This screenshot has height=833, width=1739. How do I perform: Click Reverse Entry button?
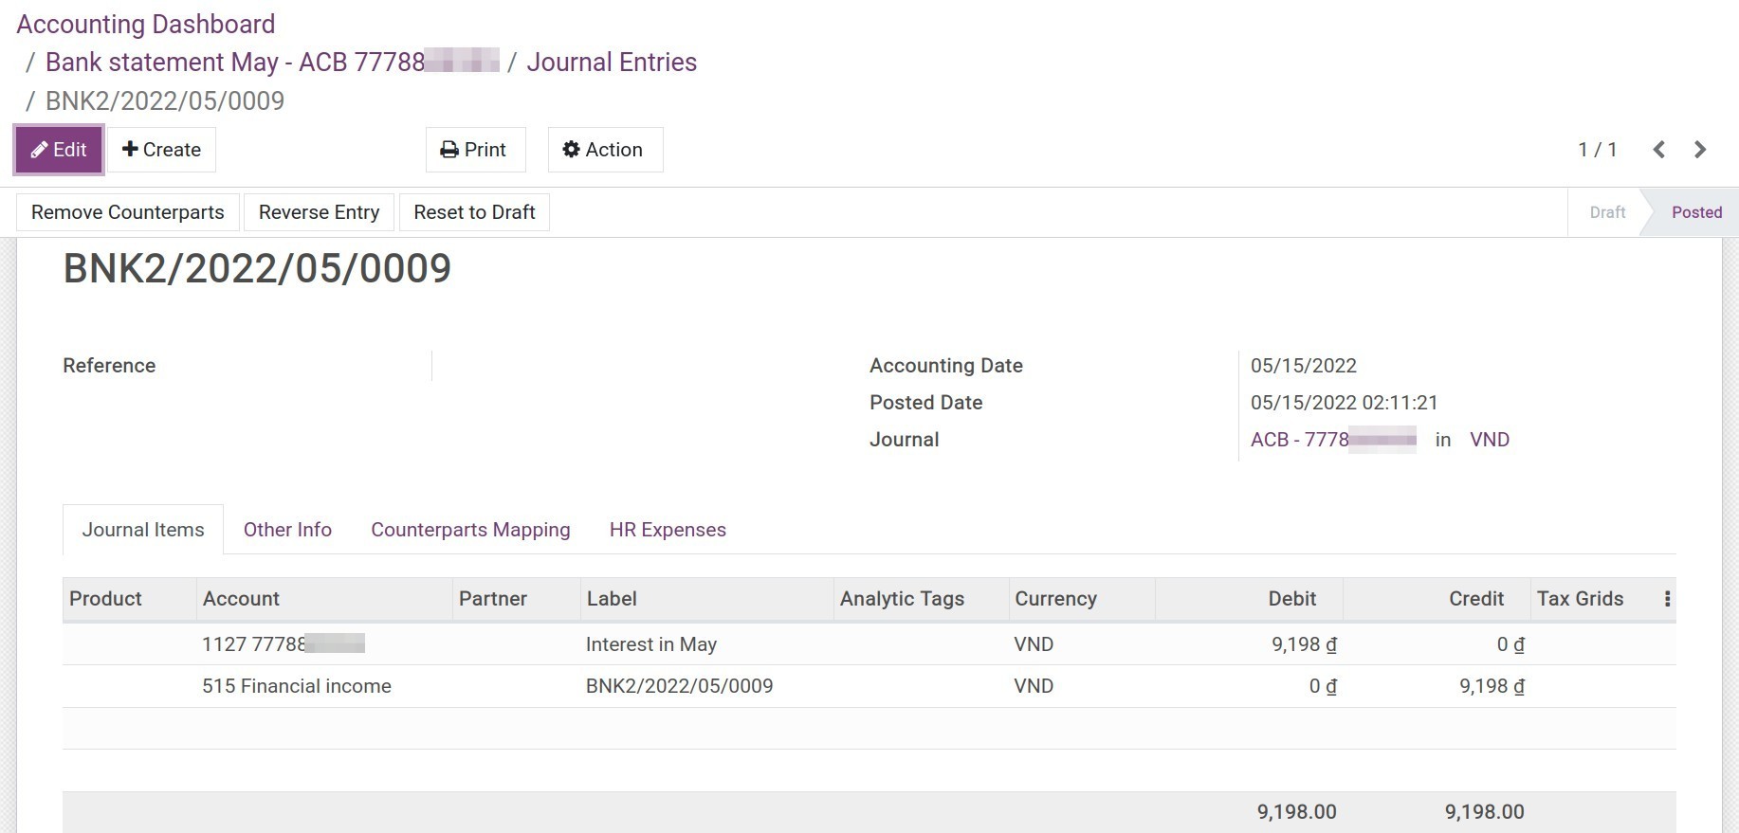point(319,212)
